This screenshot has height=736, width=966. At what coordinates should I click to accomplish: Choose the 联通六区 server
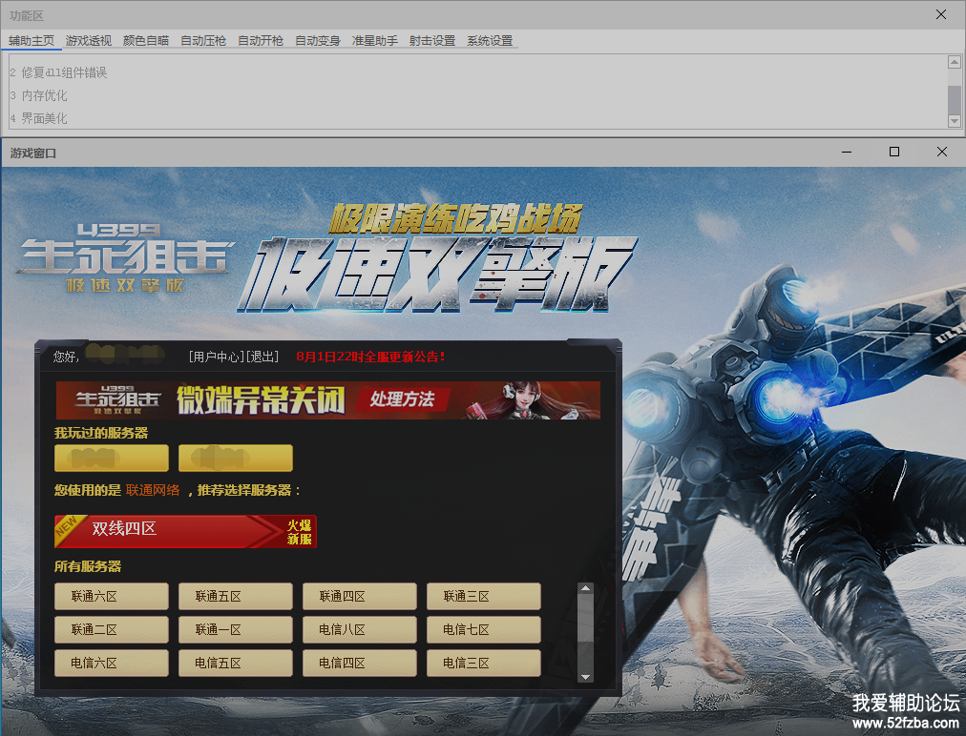(112, 596)
